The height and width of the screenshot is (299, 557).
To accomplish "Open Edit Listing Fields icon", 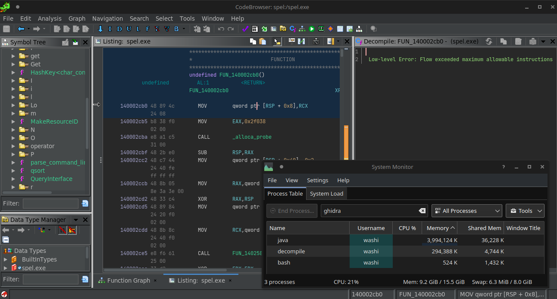I will (x=292, y=41).
